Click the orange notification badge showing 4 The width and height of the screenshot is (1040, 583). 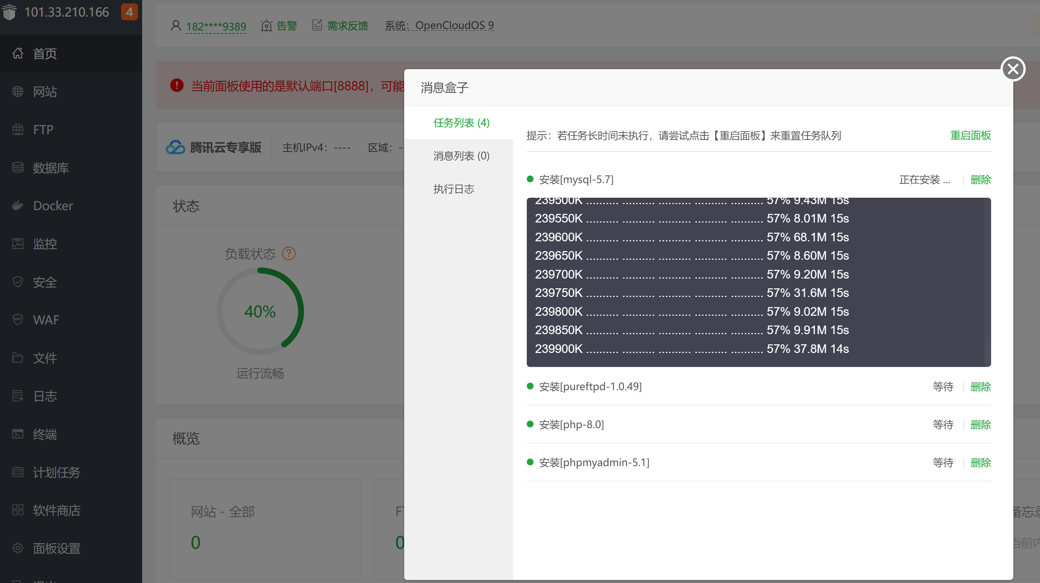point(129,12)
